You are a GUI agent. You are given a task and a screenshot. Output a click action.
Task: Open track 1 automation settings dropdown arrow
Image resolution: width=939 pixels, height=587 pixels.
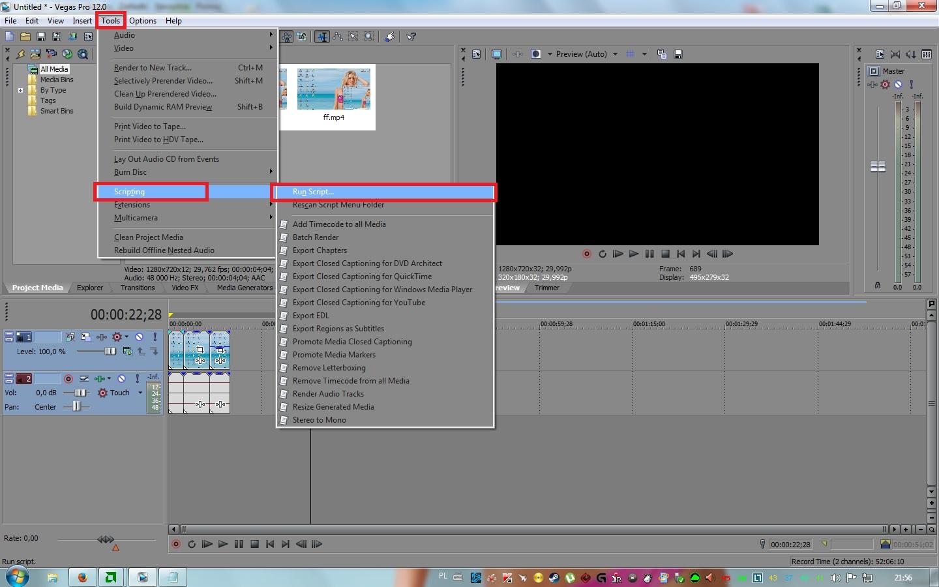pyautogui.click(x=126, y=337)
